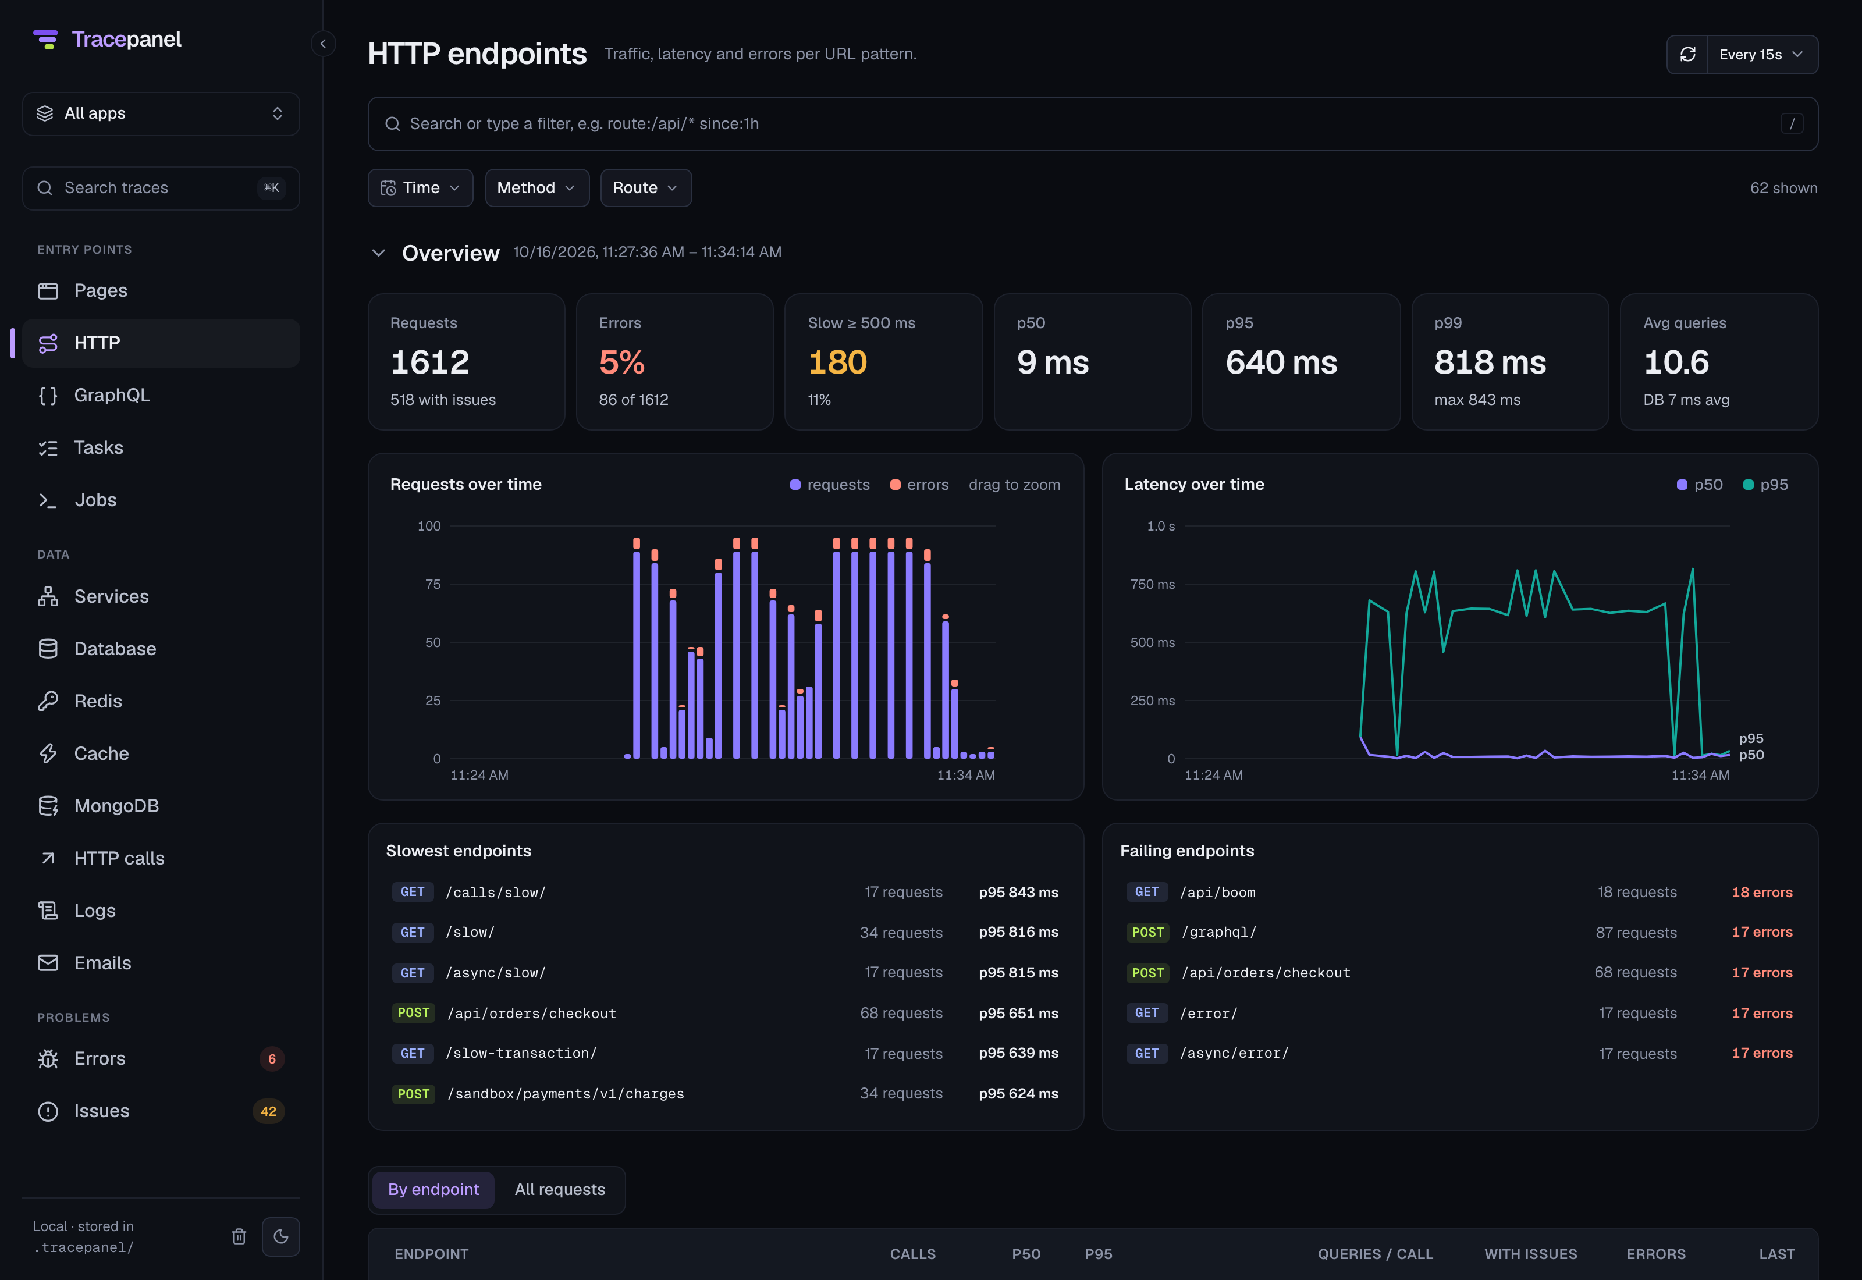
Task: Open the Every 15s refresh interval dropdown
Action: pyautogui.click(x=1762, y=55)
